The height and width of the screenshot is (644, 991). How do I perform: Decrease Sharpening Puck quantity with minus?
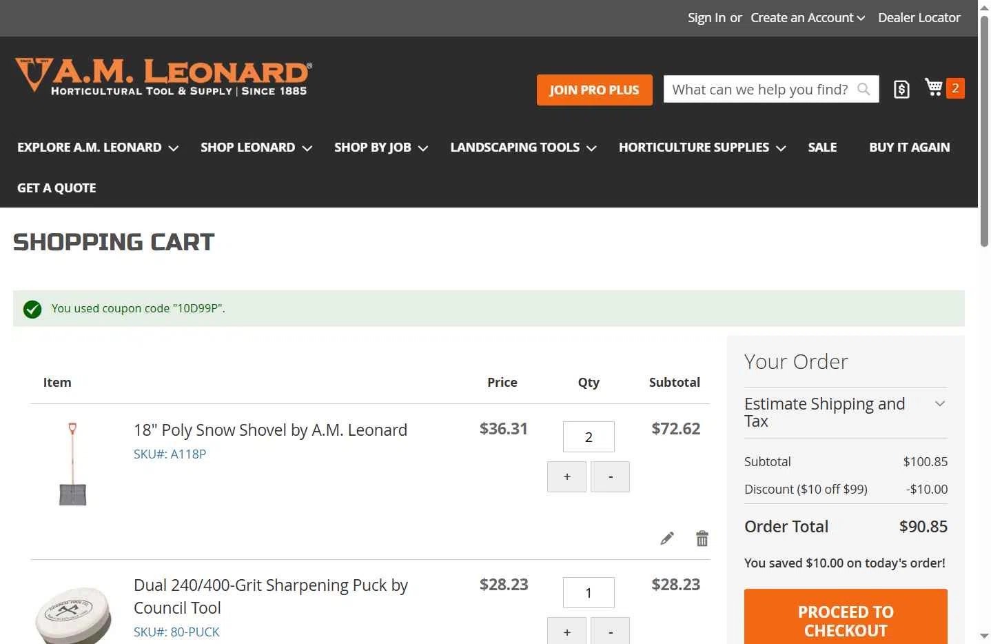(611, 631)
